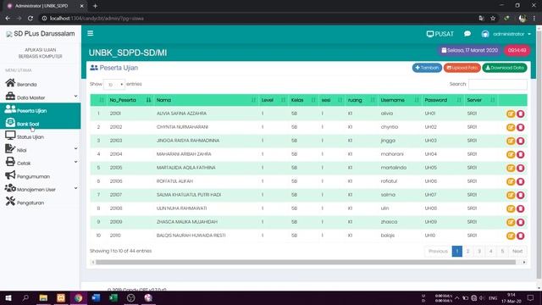Edit row for ULIN NUHA RAHMAWATI
Screen dimensions: 542x305
coord(511,208)
